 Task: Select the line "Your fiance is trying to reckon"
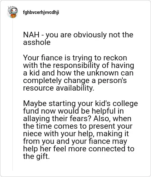[75, 58]
